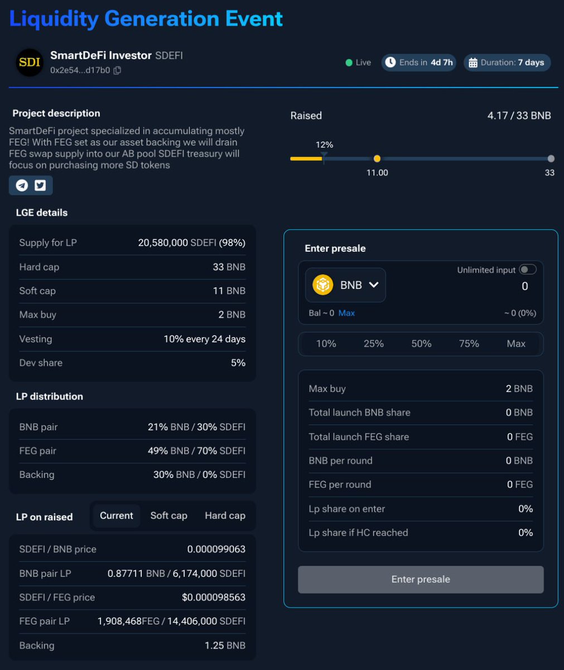Image resolution: width=564 pixels, height=670 pixels.
Task: Click the BNB coin icon
Action: [322, 285]
